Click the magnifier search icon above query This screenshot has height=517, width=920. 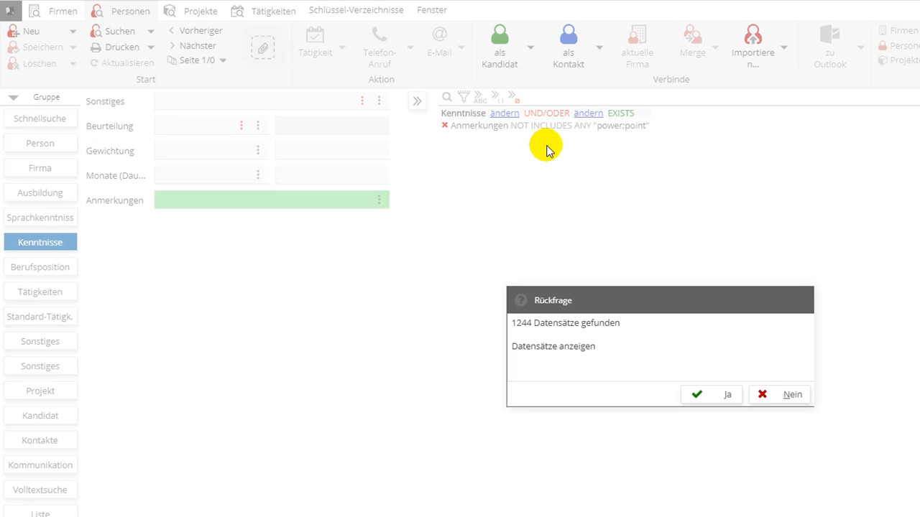tap(447, 97)
